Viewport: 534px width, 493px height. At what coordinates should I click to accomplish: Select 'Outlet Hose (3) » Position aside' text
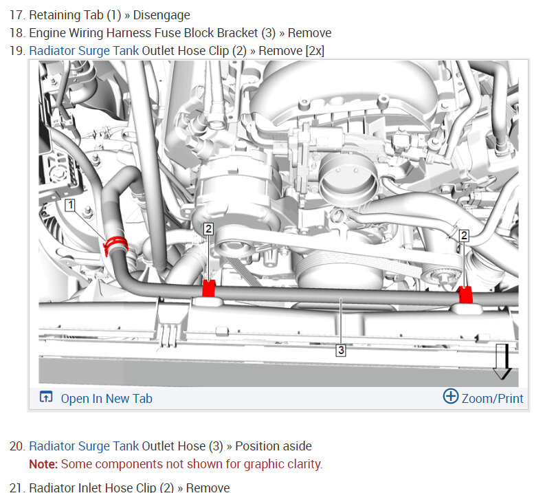pos(227,446)
